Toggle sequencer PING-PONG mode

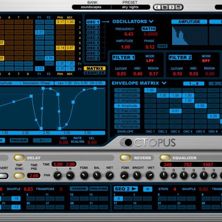(99, 189)
